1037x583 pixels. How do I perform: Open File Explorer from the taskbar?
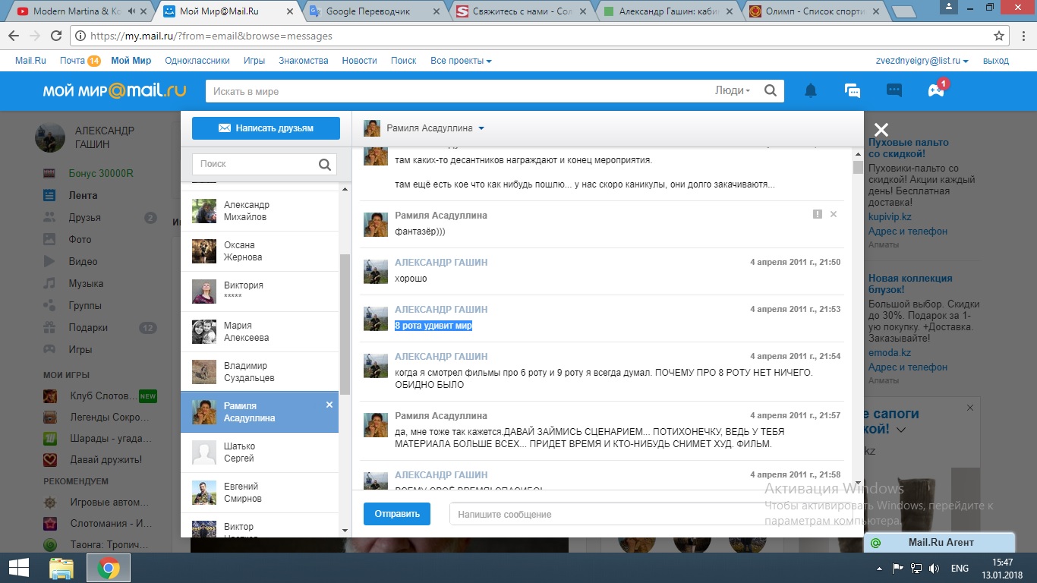pos(61,568)
